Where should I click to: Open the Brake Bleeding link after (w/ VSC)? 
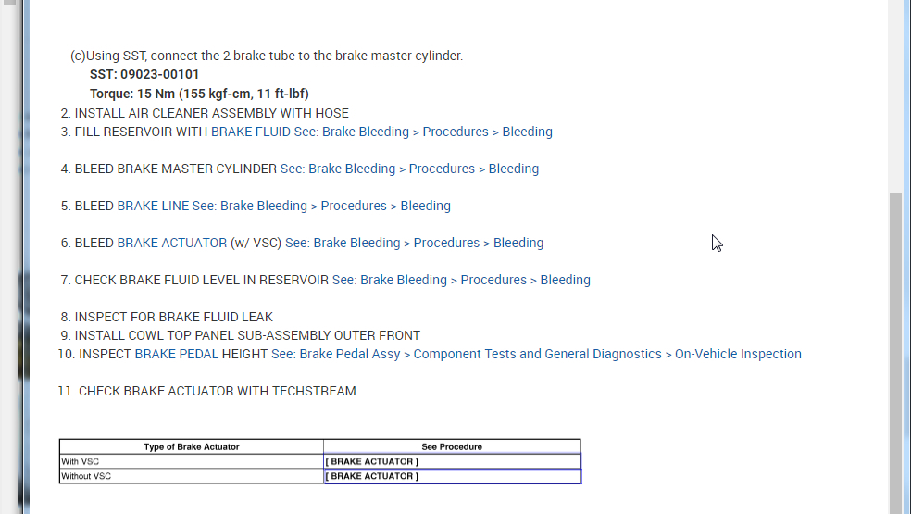414,243
